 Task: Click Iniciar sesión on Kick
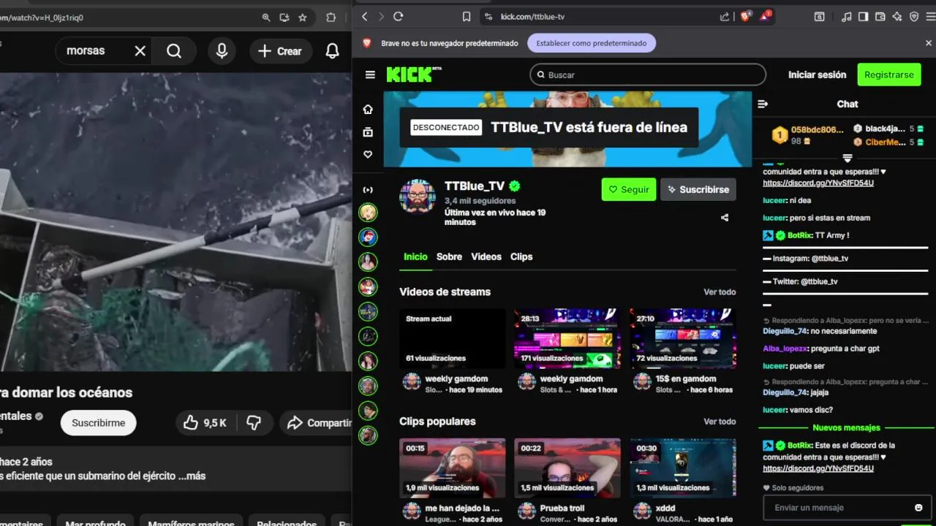(x=817, y=75)
